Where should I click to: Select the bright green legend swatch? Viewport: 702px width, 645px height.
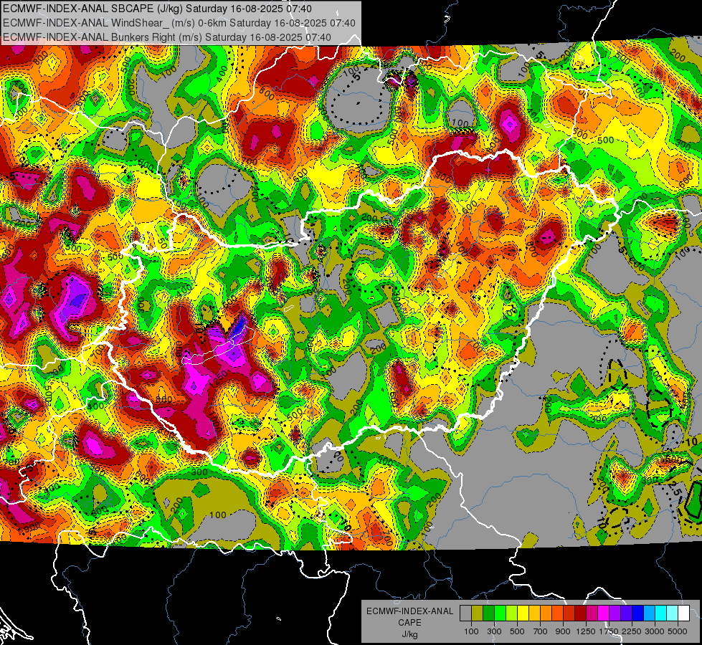click(500, 613)
